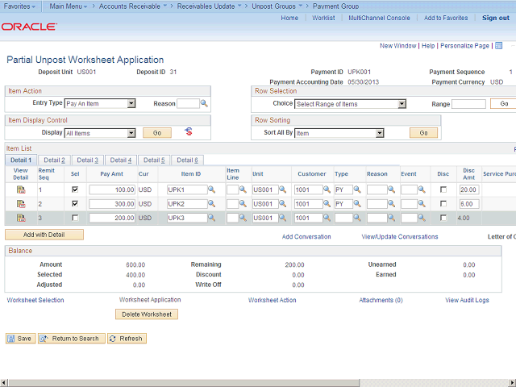This screenshot has height=387, width=516.
Task: Uncheck the Sel checkbox for row 1
Action: click(75, 189)
